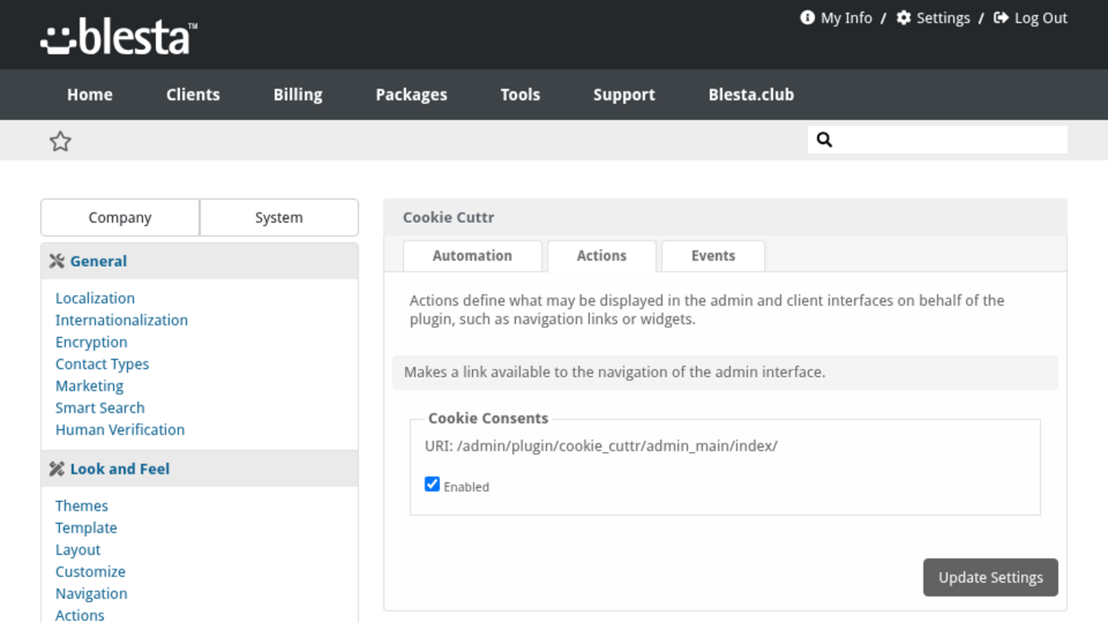Viewport: 1108px width, 623px height.
Task: Open the Encryption settings link
Action: (91, 342)
